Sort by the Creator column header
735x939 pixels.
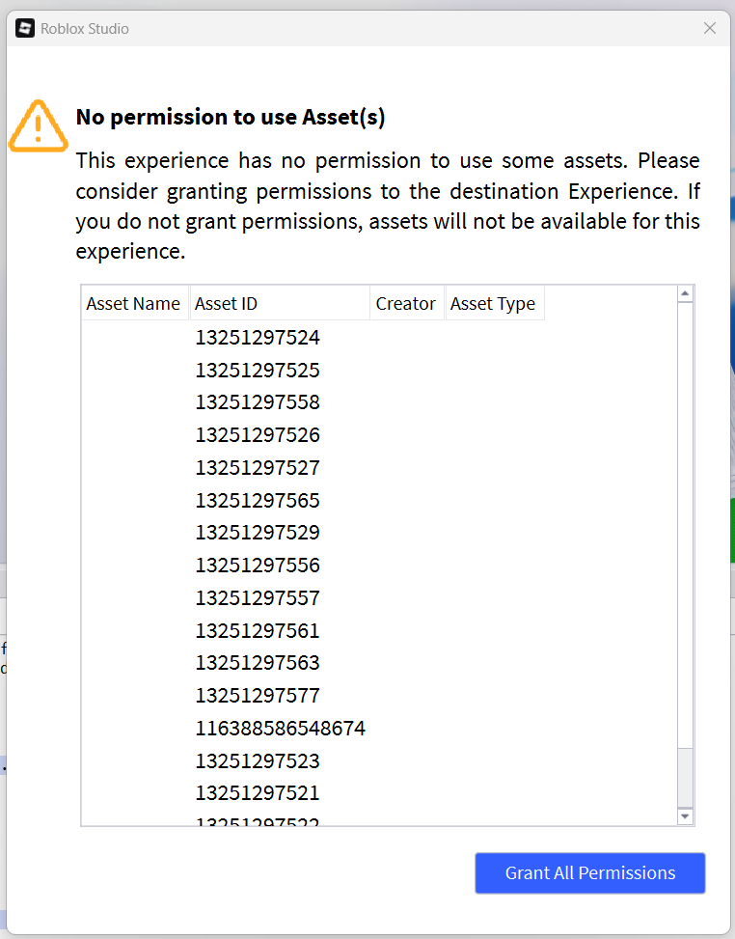point(406,304)
